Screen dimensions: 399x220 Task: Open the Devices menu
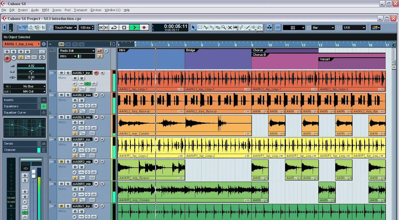(96, 10)
